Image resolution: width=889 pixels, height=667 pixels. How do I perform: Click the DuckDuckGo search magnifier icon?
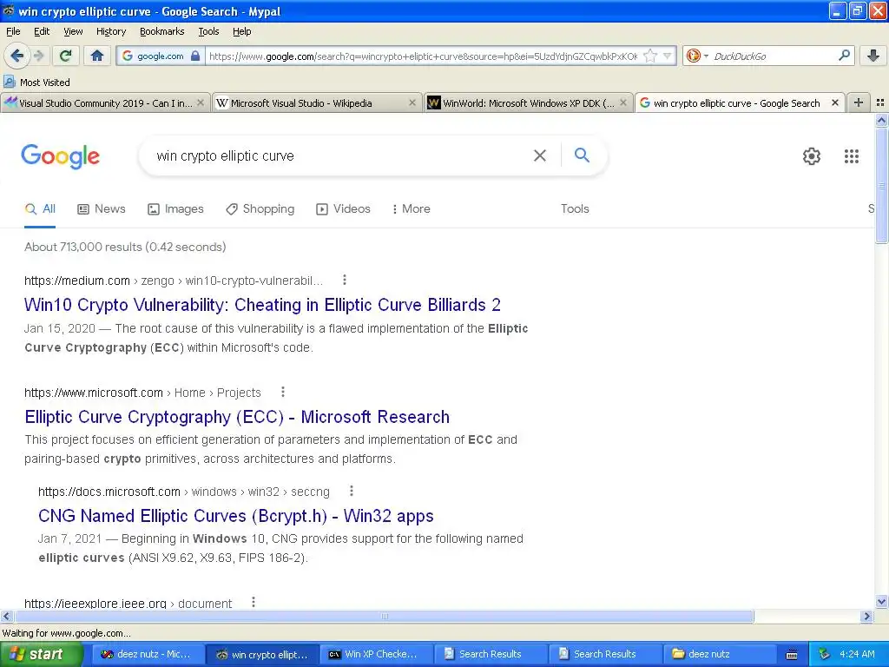pos(844,56)
